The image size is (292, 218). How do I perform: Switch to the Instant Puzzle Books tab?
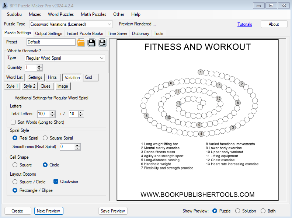pyautogui.click(x=85, y=34)
